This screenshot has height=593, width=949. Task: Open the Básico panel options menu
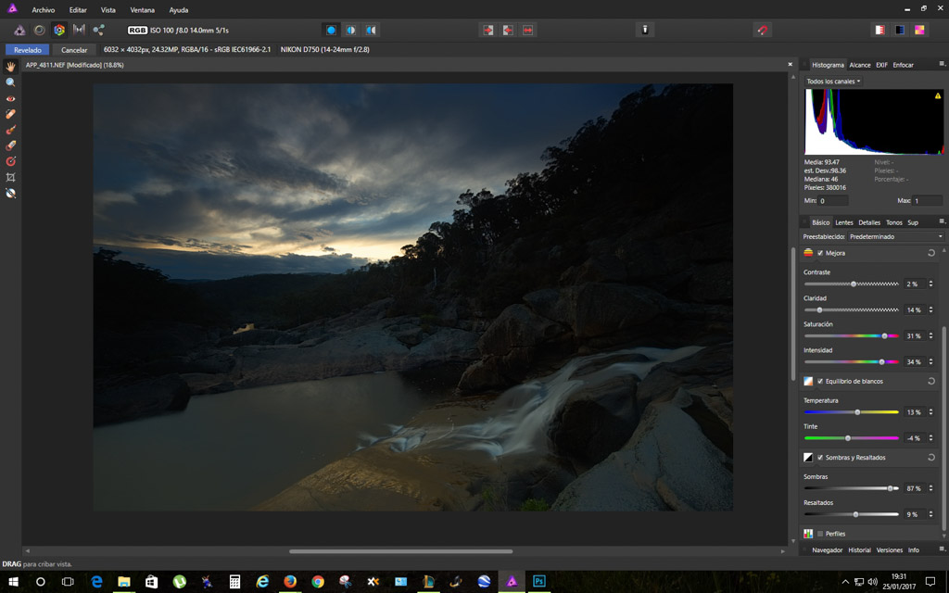[942, 221]
